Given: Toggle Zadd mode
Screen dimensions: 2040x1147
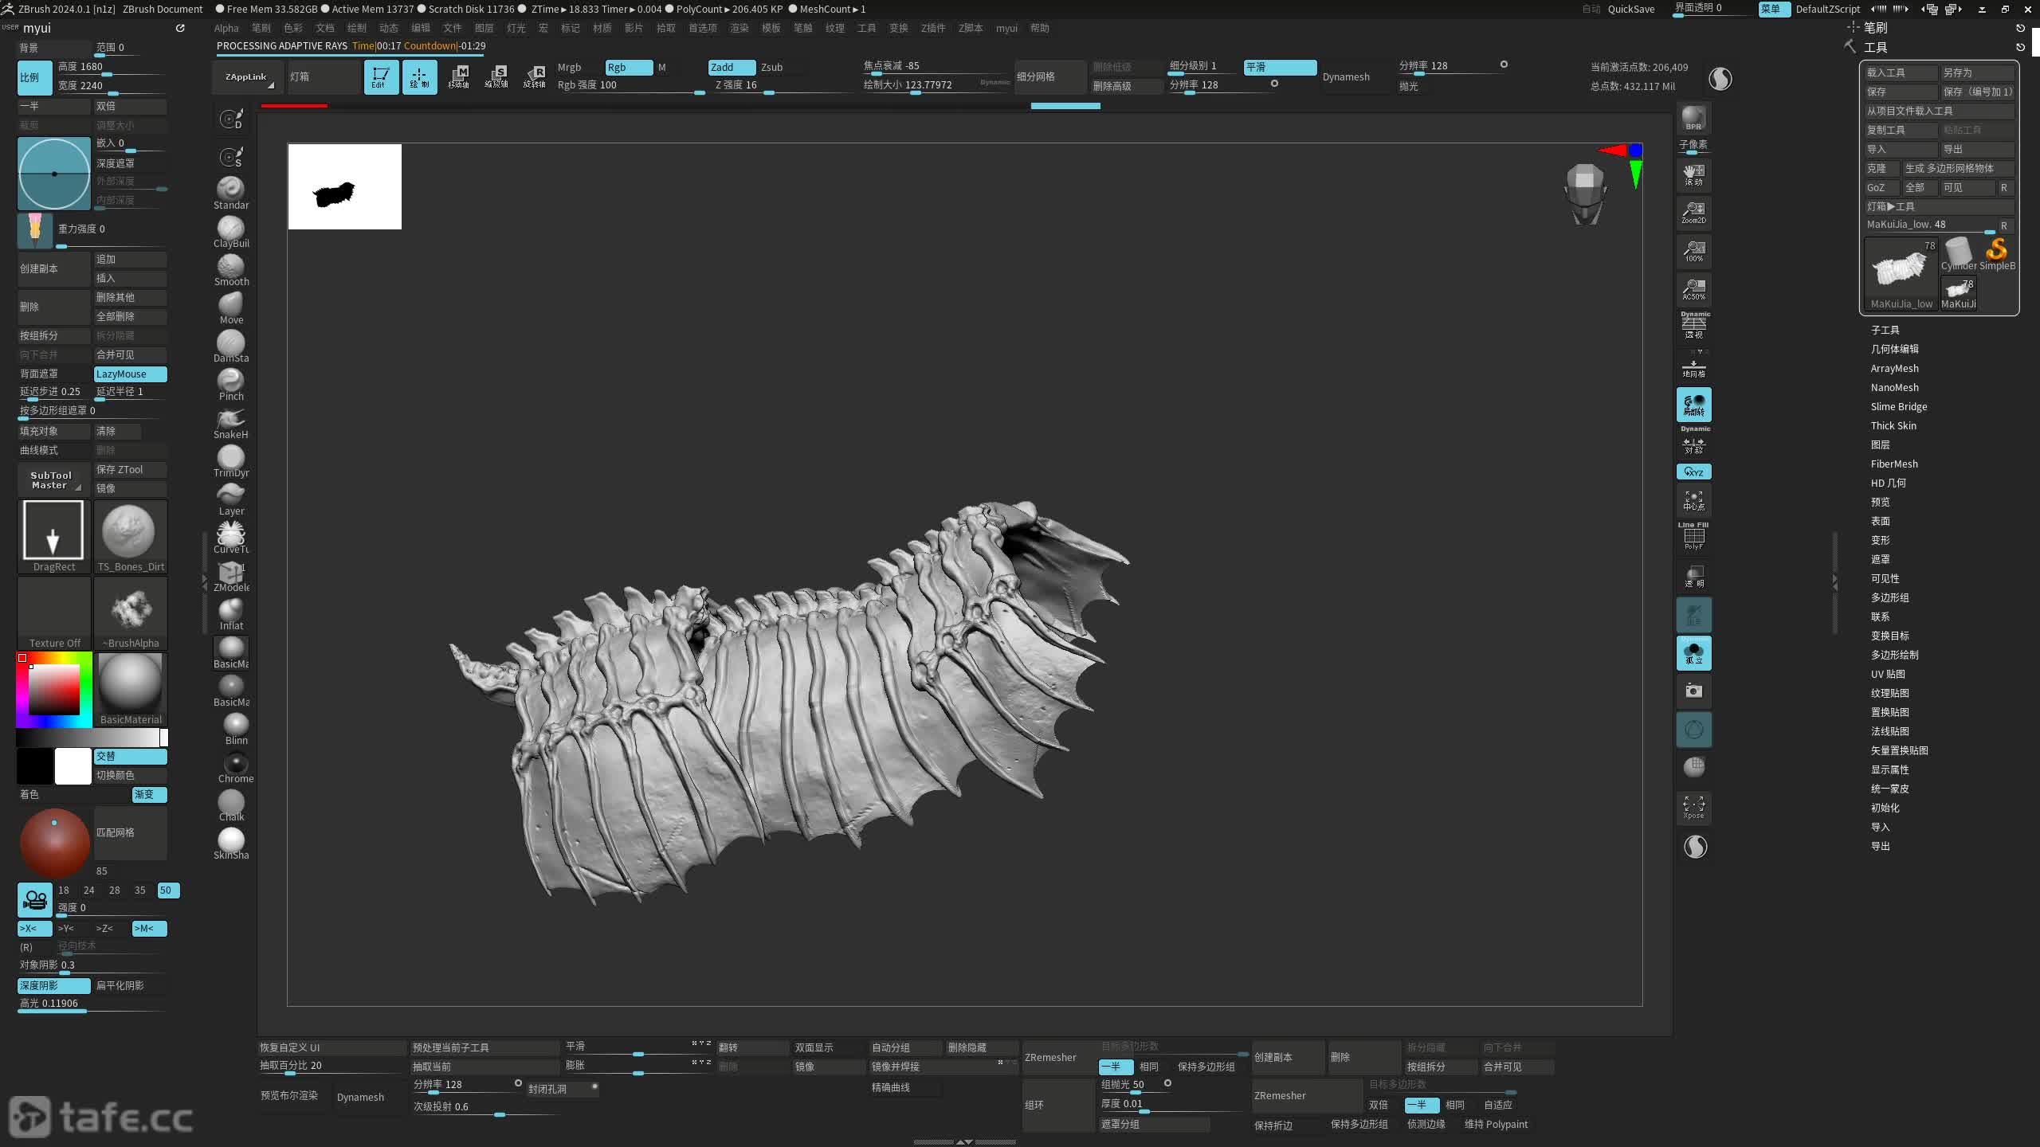Looking at the screenshot, I should (x=731, y=67).
